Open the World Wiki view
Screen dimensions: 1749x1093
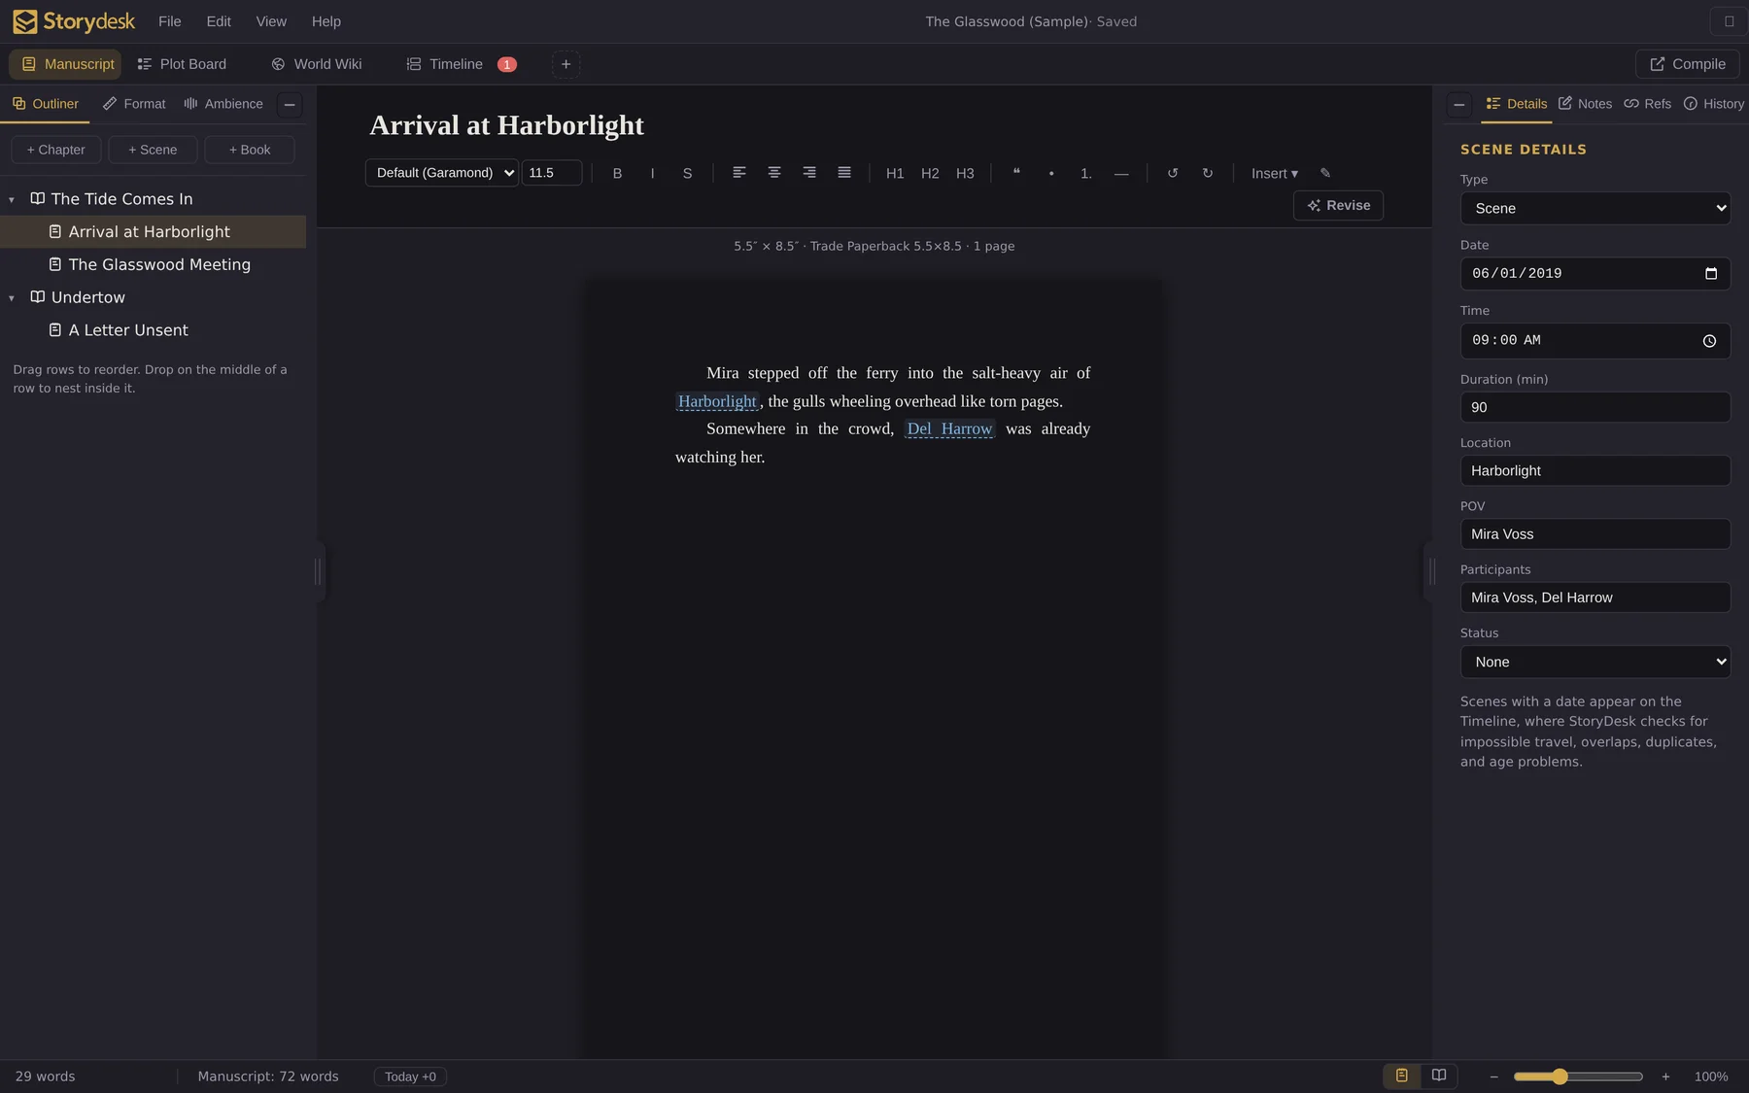(x=317, y=64)
